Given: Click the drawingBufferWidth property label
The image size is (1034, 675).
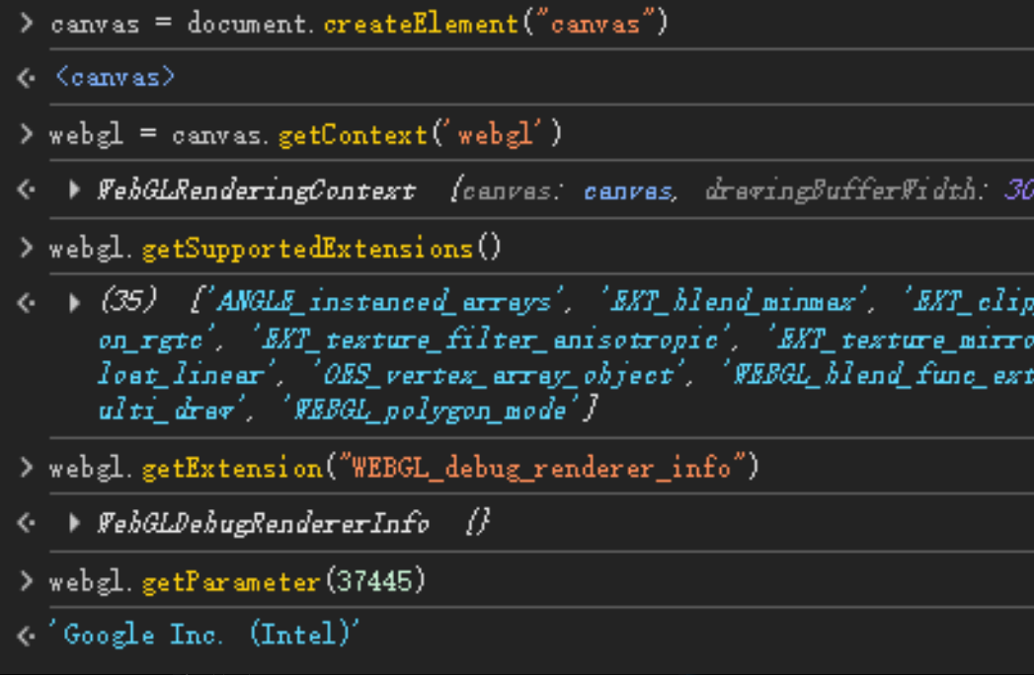Looking at the screenshot, I should 841,190.
